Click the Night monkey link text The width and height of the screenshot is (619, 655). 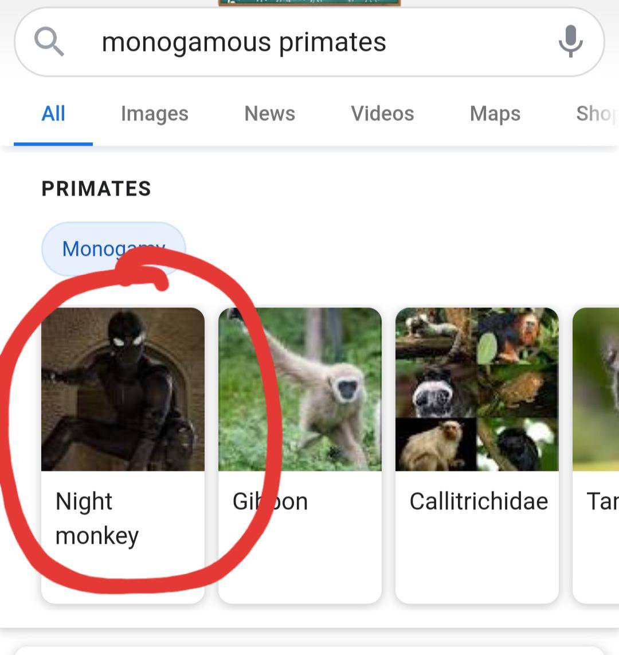coord(96,518)
